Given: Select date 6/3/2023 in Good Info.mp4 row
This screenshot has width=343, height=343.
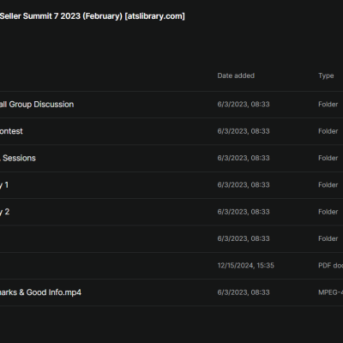Looking at the screenshot, I should click(x=244, y=292).
